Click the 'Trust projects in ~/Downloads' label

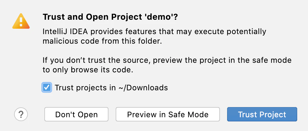pyautogui.click(x=111, y=88)
